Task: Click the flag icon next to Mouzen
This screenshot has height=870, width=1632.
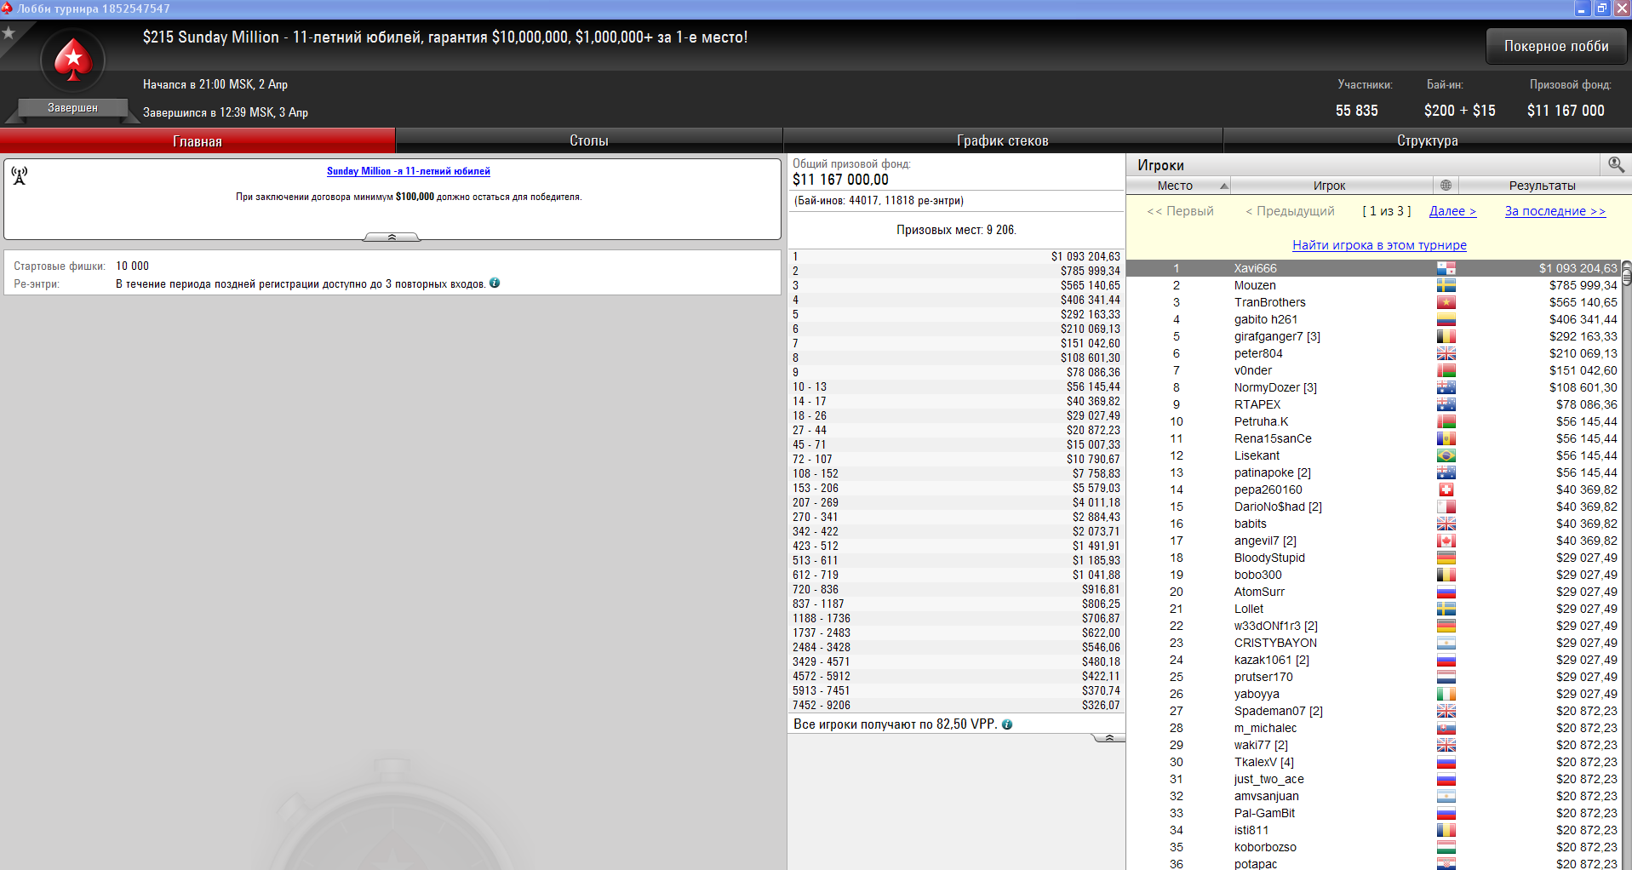Action: (x=1446, y=285)
